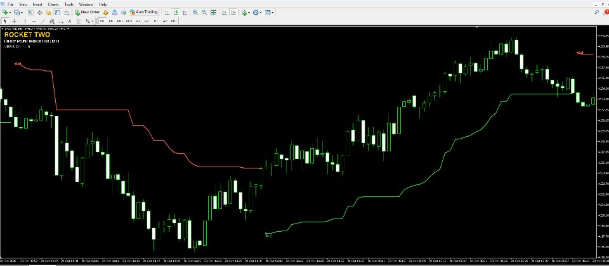Select the Fibonacci retracement tool

[x=61, y=21]
